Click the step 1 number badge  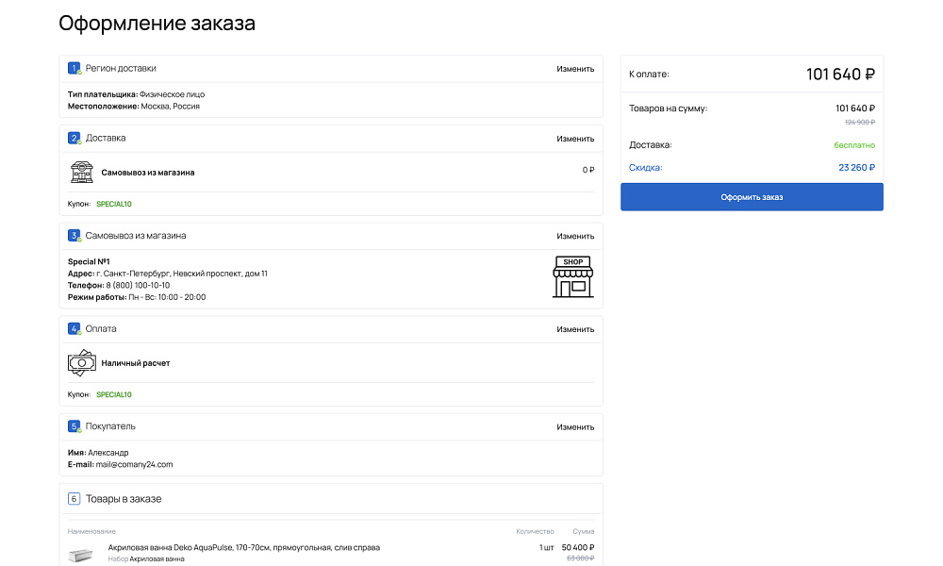pyautogui.click(x=74, y=68)
